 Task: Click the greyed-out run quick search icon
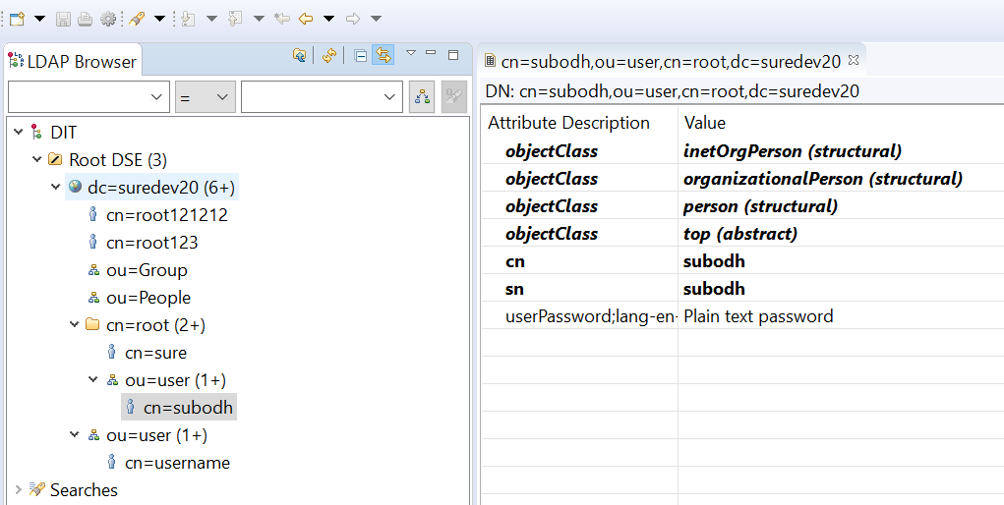pyautogui.click(x=454, y=96)
